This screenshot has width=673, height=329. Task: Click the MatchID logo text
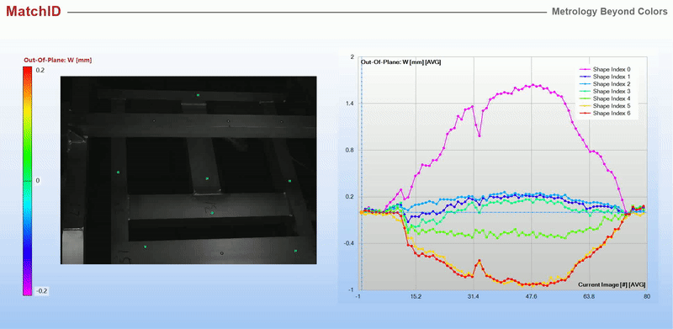[x=34, y=11]
